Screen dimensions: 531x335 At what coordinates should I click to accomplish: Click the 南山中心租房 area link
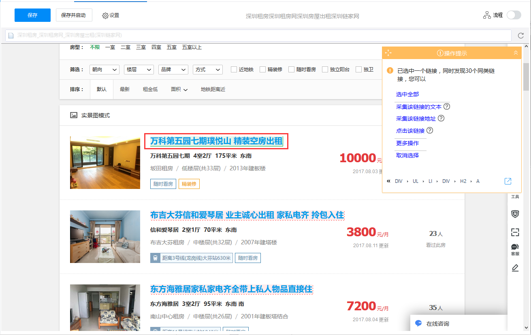(167, 316)
